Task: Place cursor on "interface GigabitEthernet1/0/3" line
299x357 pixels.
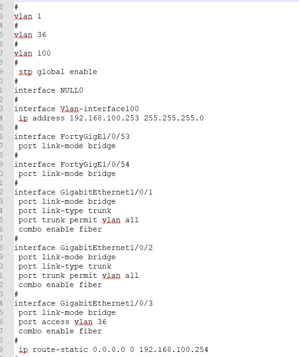Action: 83,303
